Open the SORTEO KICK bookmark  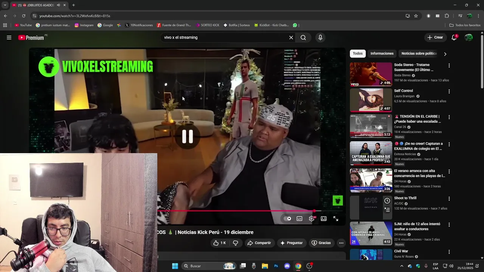point(208,25)
